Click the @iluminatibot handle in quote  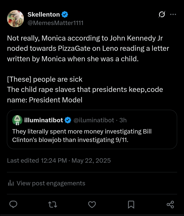point(94,120)
